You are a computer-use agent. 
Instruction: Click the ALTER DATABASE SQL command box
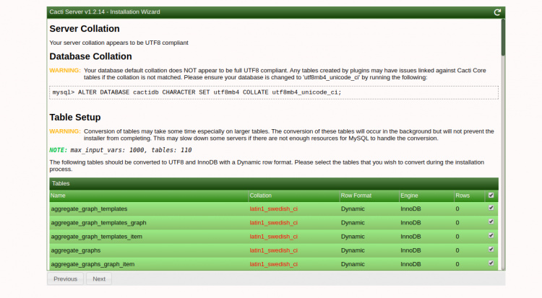point(274,92)
